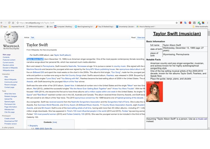This screenshot has width=210, height=149.
Task: Switch to the Talk tab
Action: pyautogui.click(x=32, y=37)
